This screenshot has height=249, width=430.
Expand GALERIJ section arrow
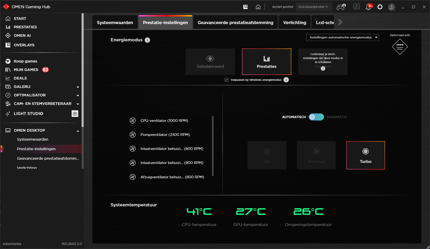point(78,87)
